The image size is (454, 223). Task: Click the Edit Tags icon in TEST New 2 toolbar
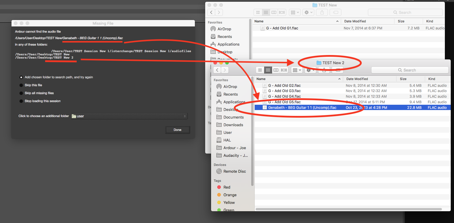338,70
